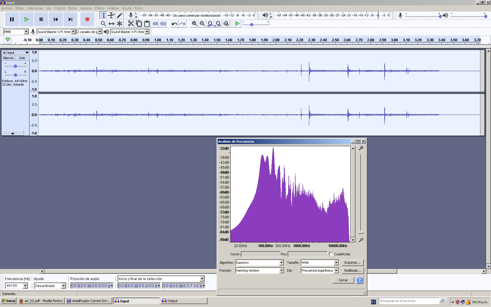Open the Tamaño 4096 dropdown

336,263
